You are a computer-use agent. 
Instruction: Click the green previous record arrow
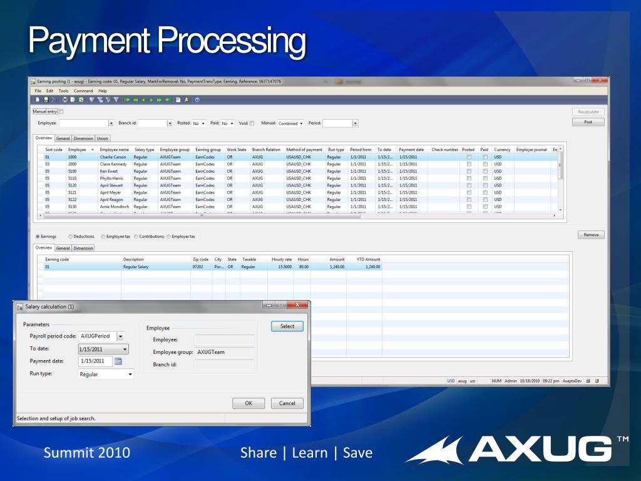point(143,100)
